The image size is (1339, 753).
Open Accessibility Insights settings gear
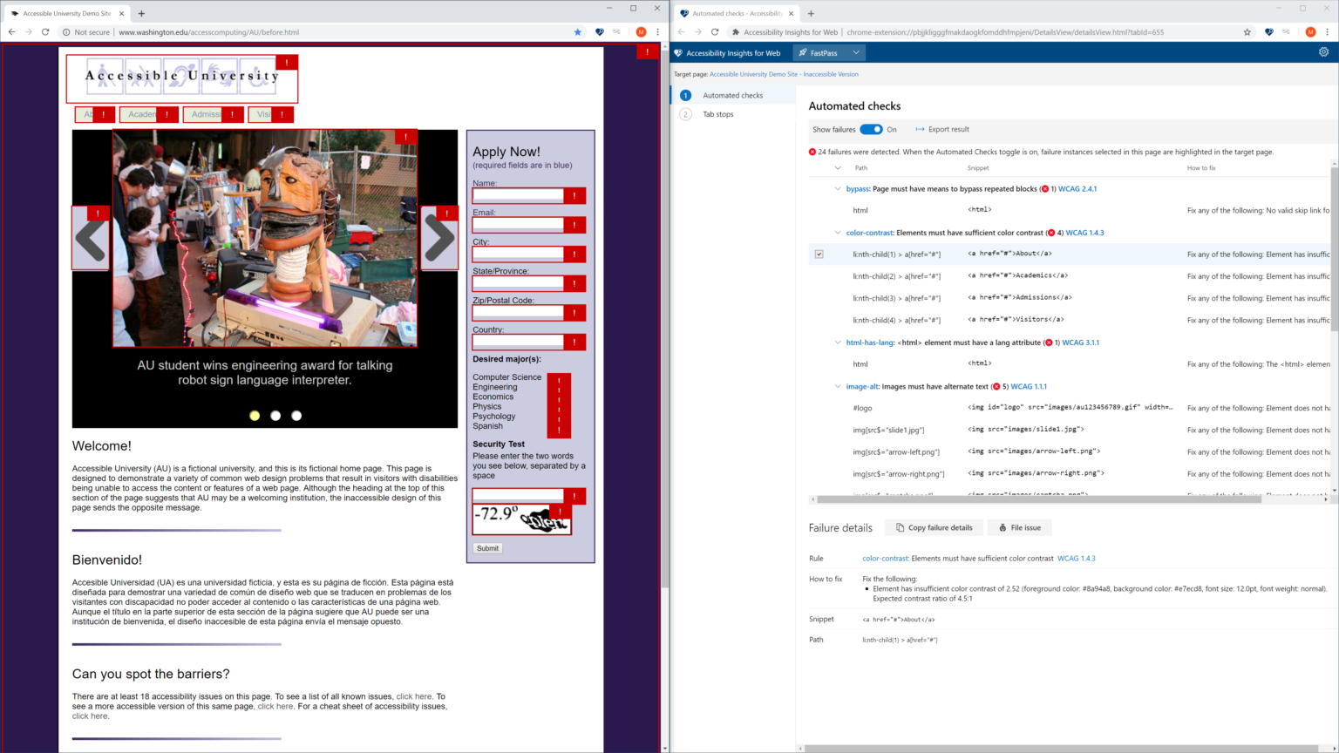point(1323,52)
